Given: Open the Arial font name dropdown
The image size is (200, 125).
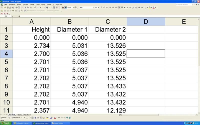Looking at the screenshot, I should (94, 7).
